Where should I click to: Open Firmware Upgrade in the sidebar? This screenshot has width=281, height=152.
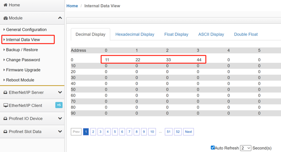click(x=23, y=70)
